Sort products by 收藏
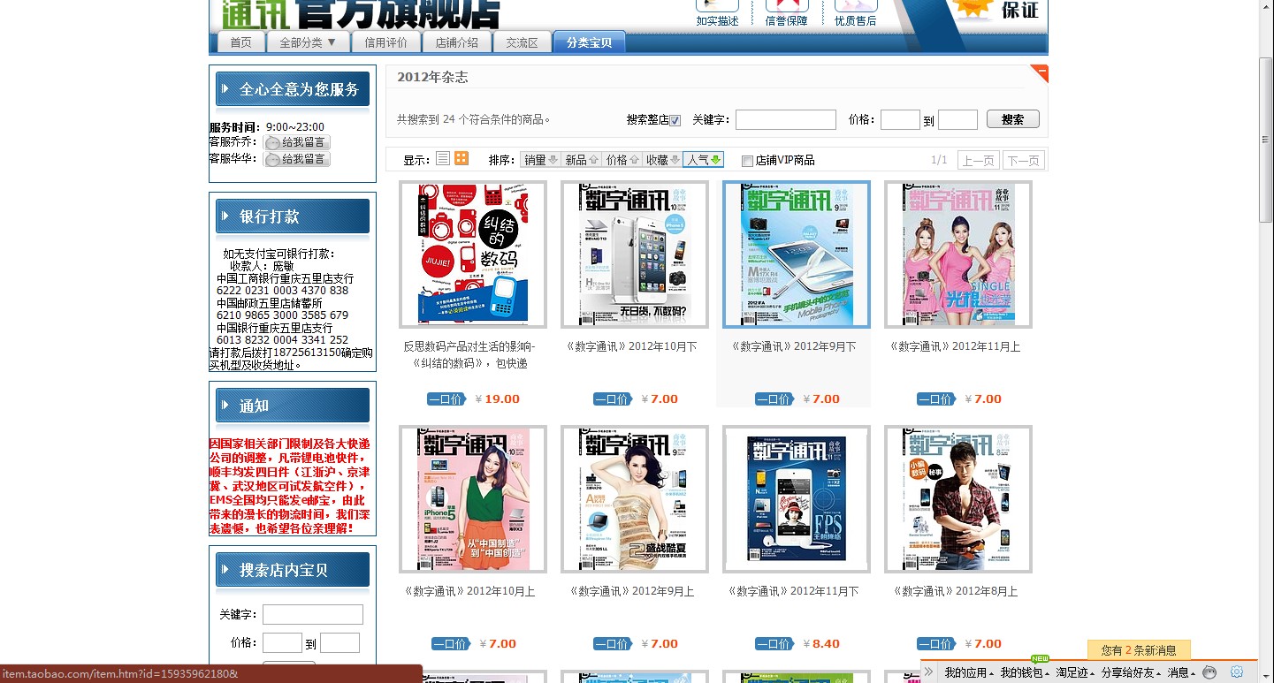 pyautogui.click(x=662, y=160)
